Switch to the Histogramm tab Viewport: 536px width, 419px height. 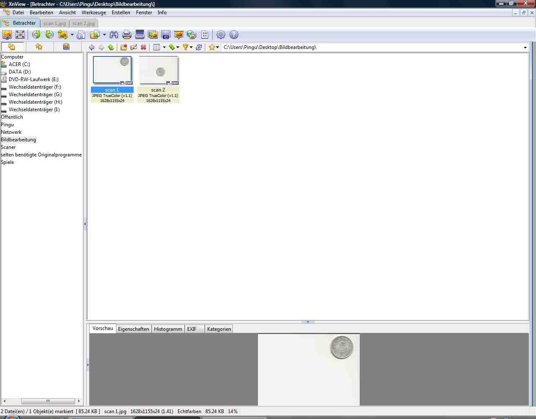coord(168,329)
